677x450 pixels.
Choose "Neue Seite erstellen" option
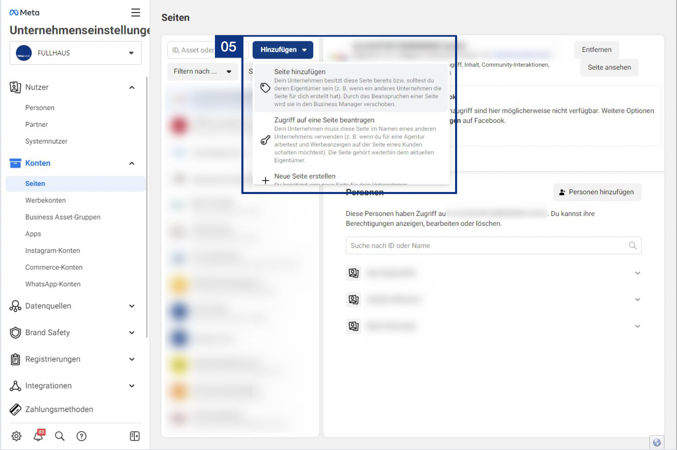point(305,176)
